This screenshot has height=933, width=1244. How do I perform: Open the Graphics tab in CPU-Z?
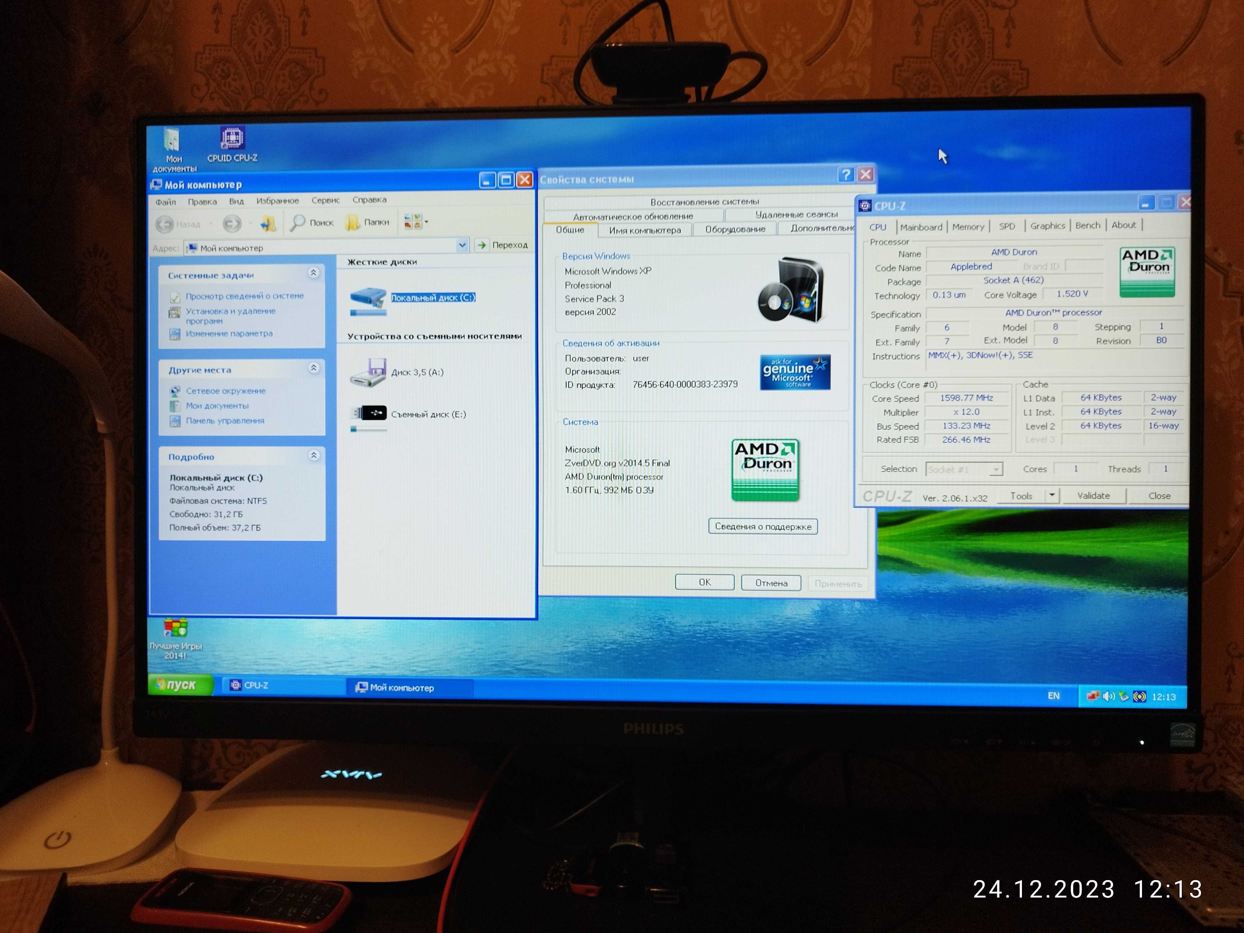[x=1047, y=225]
